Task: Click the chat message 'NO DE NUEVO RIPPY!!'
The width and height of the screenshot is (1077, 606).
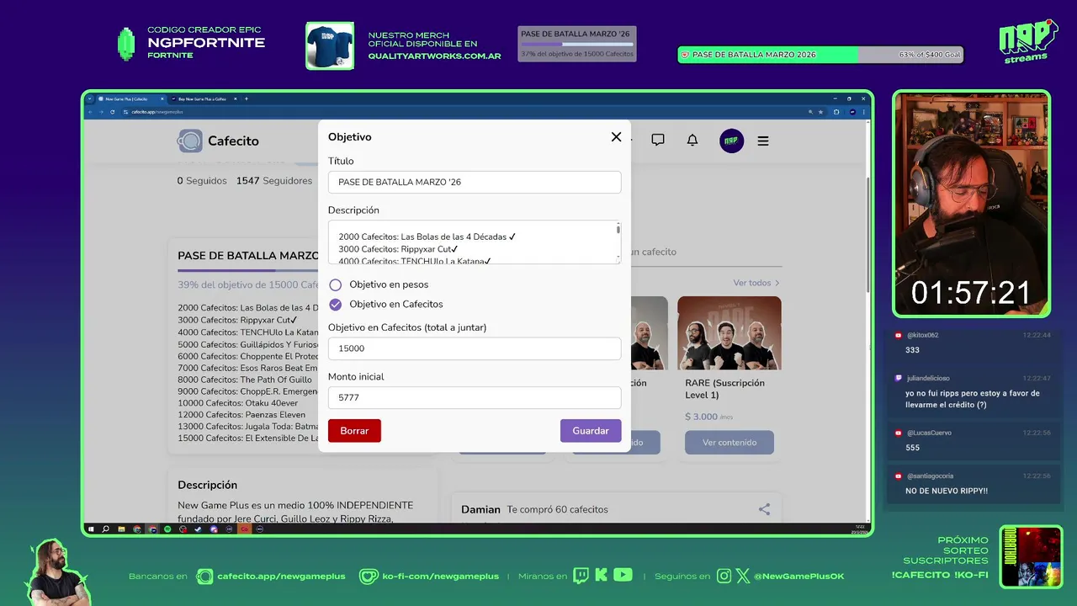Action: [947, 491]
